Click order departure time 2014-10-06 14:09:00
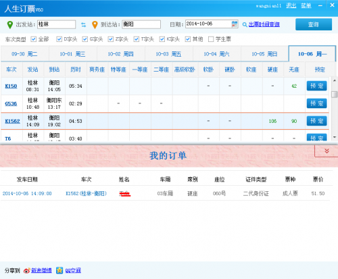 click(27, 193)
